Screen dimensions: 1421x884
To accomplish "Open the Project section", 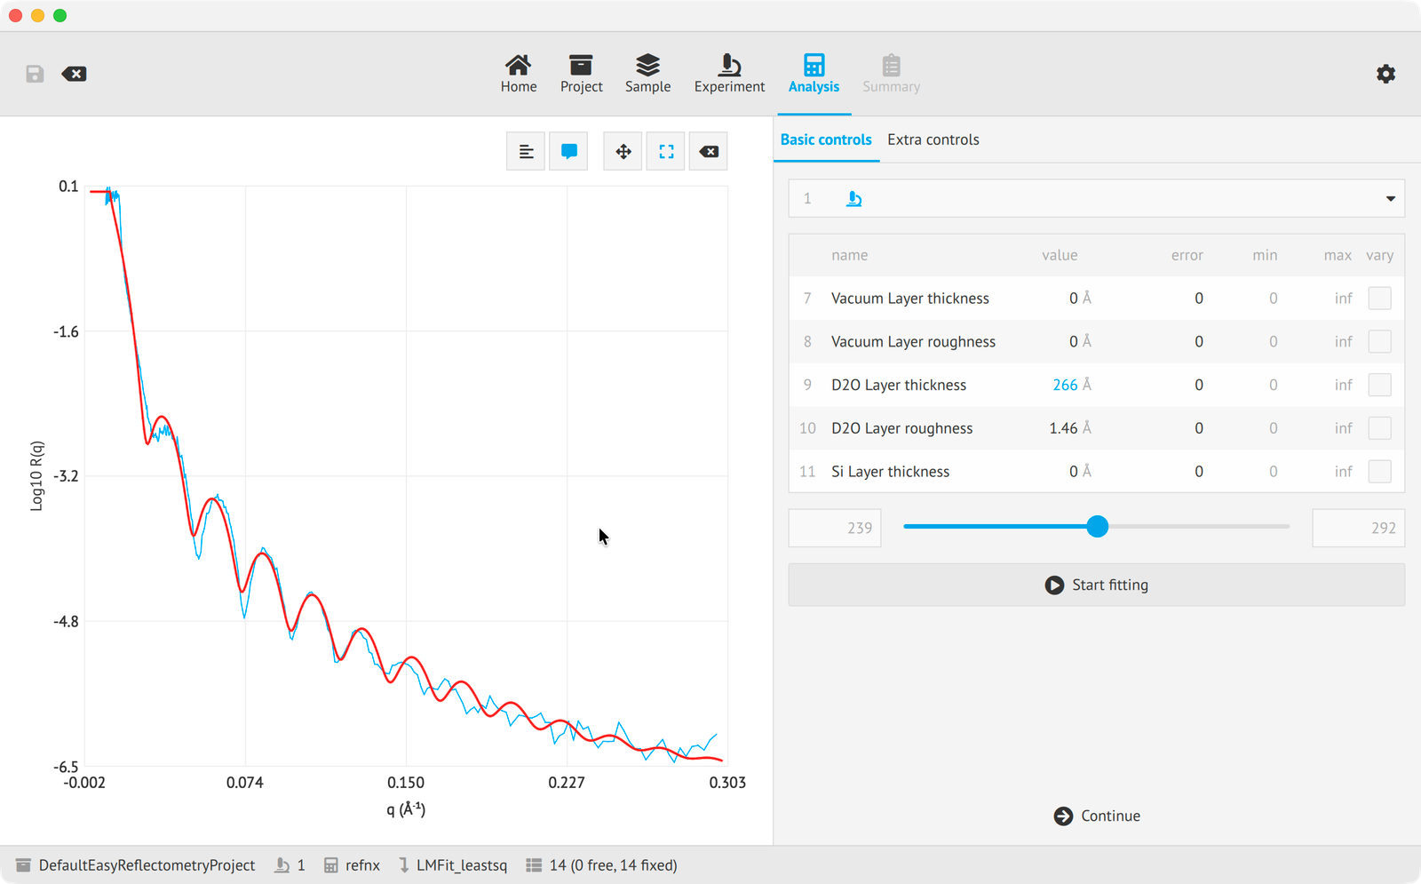I will pos(581,74).
